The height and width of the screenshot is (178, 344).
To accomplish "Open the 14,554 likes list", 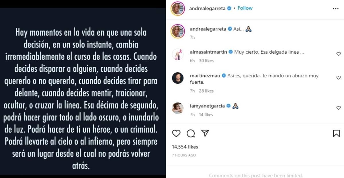I will [x=185, y=147].
